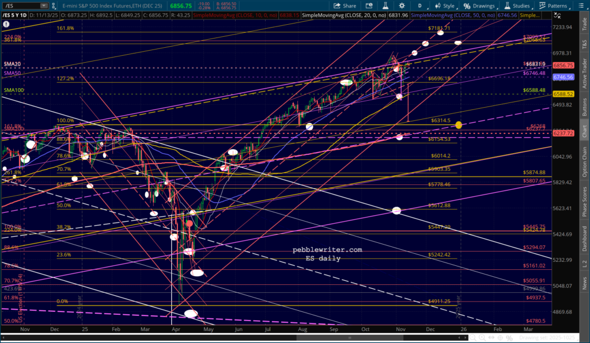Click the Nov label near the time axis end

coord(401,329)
